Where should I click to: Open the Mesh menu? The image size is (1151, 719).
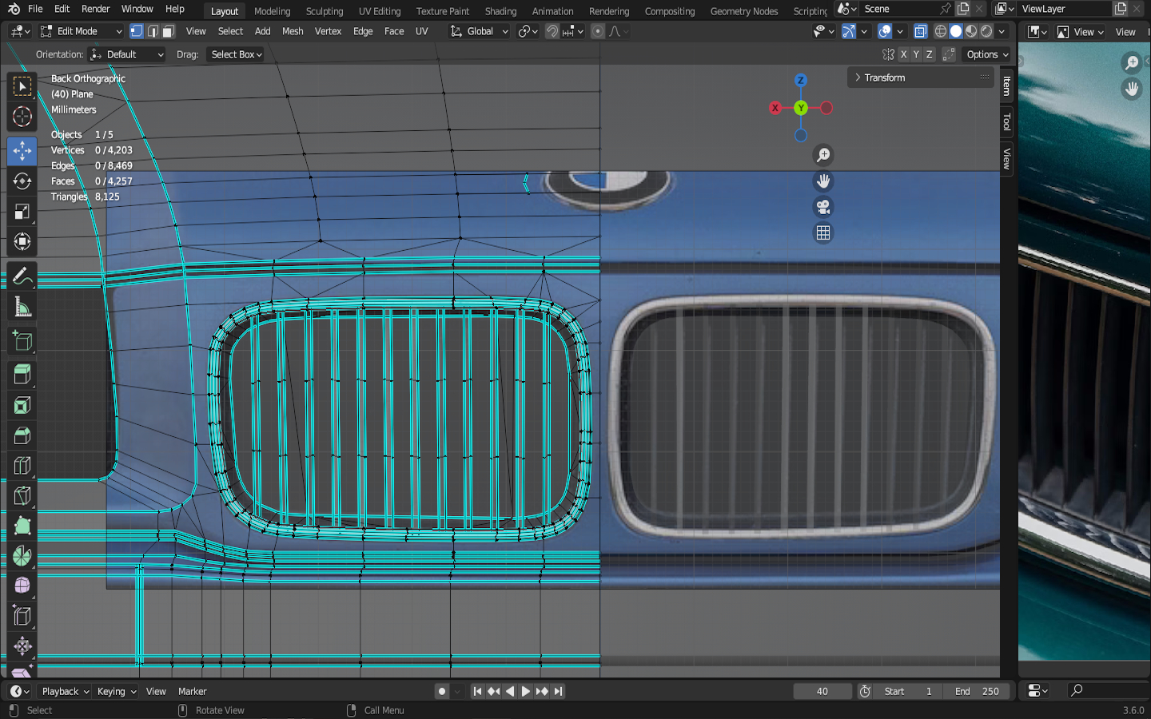pos(293,31)
